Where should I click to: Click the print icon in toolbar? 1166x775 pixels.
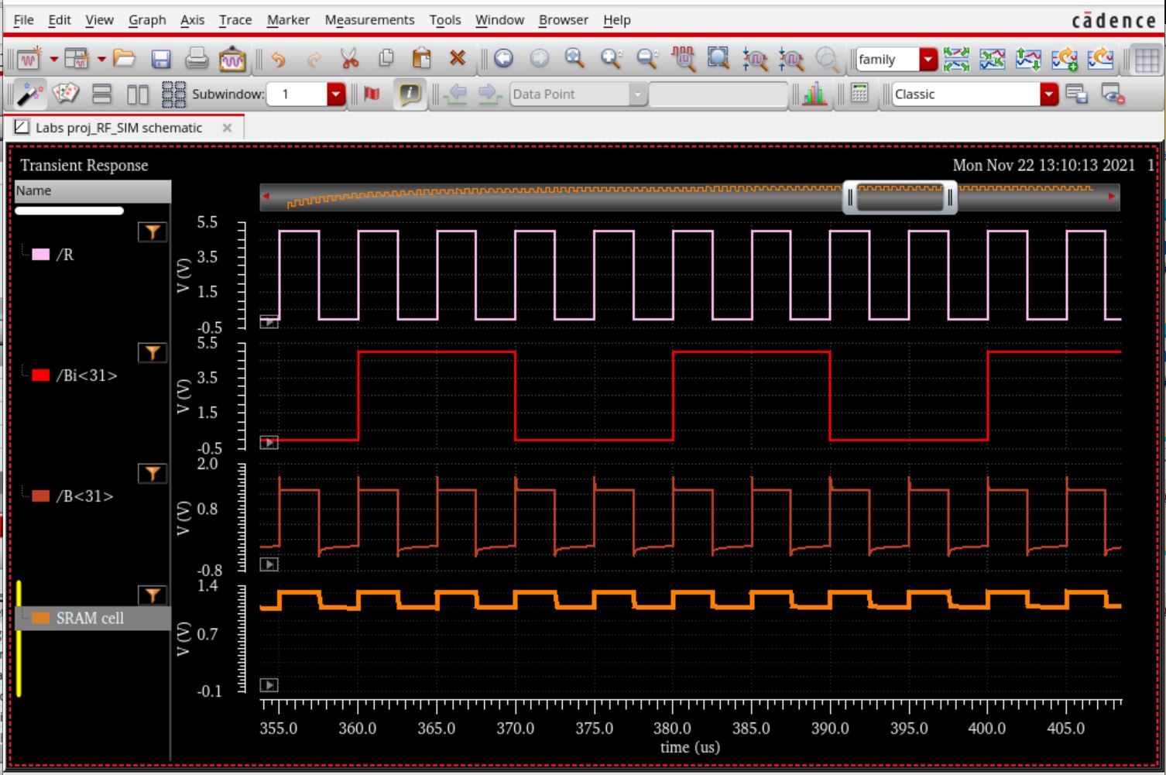point(196,59)
